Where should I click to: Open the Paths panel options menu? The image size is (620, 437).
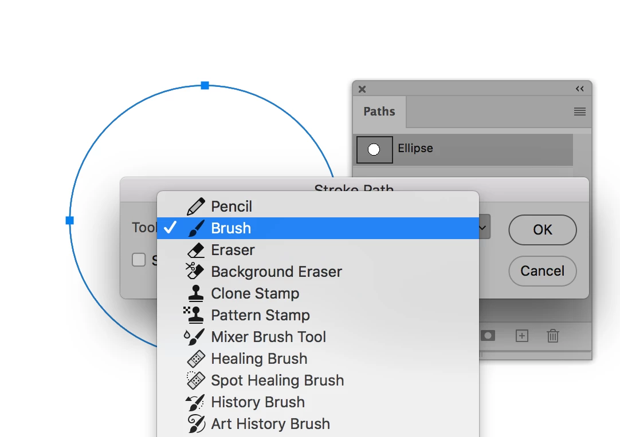coord(580,112)
